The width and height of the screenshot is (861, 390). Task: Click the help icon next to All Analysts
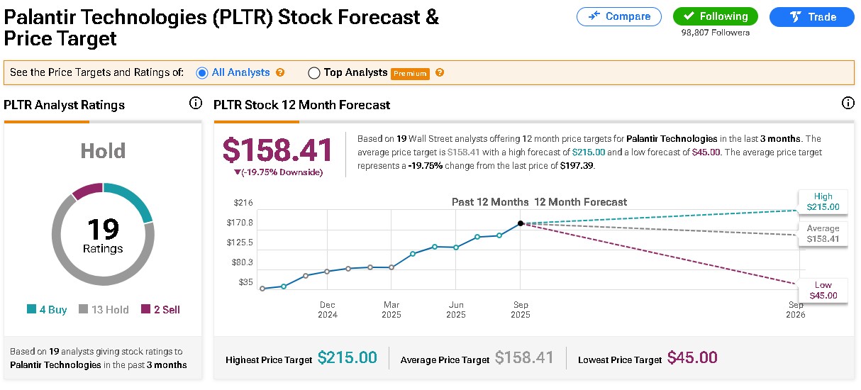(x=280, y=72)
